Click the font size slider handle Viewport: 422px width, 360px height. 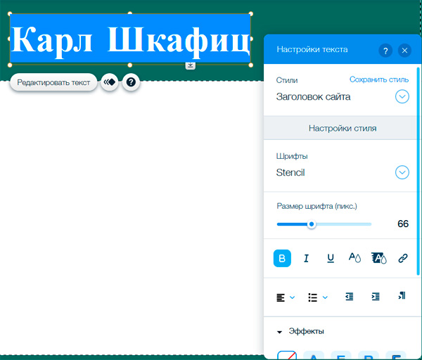coord(312,224)
